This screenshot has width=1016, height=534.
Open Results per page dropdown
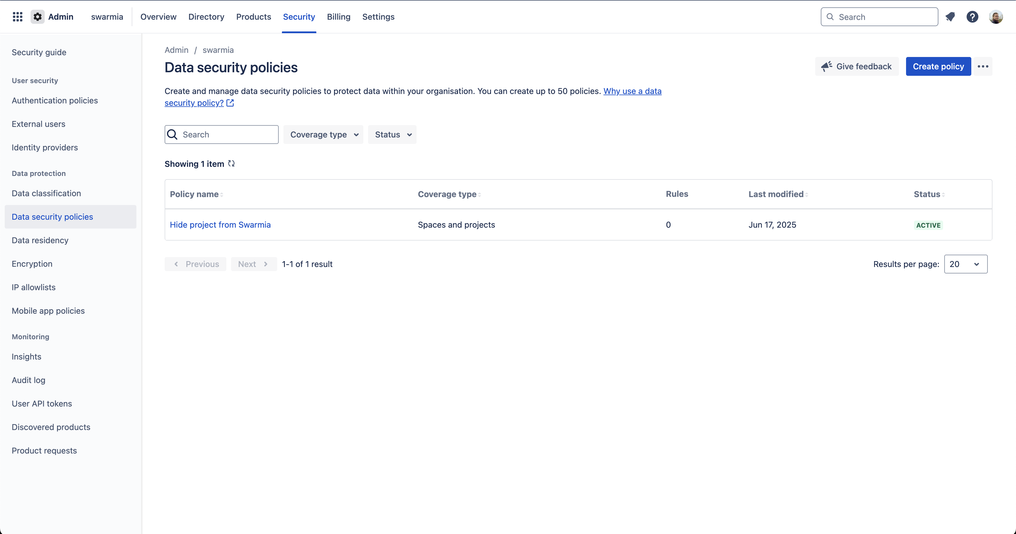click(x=965, y=264)
